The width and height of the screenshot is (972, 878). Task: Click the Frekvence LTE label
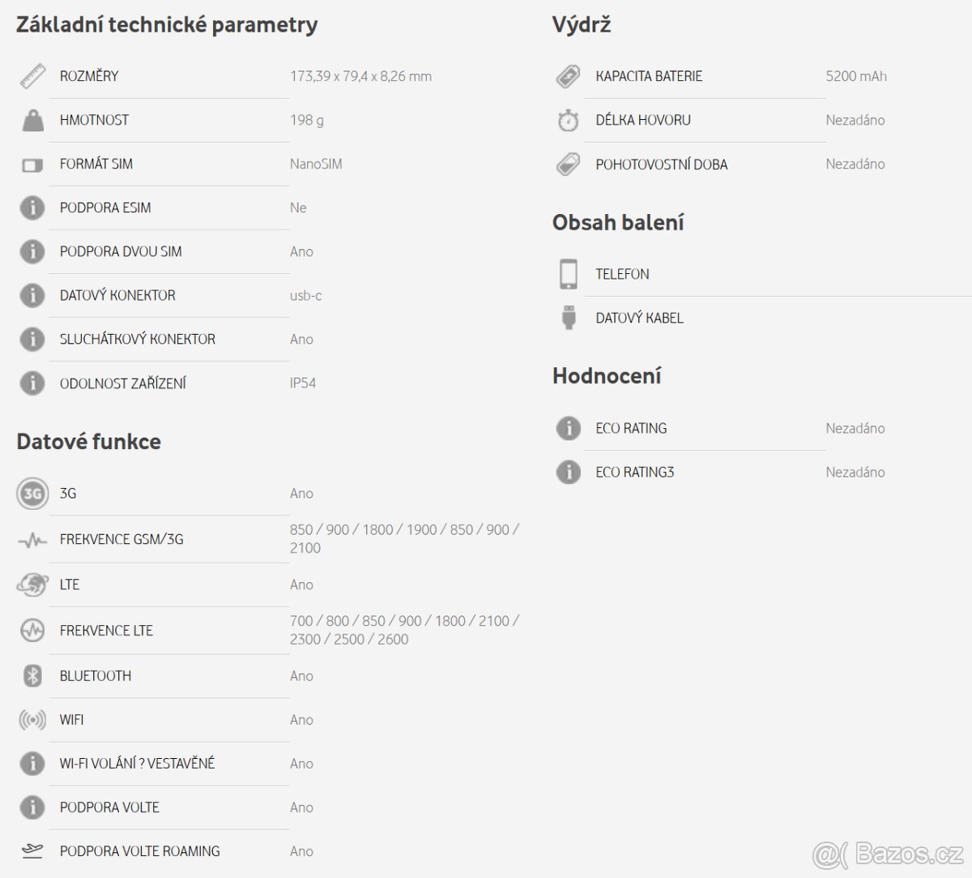click(x=106, y=631)
